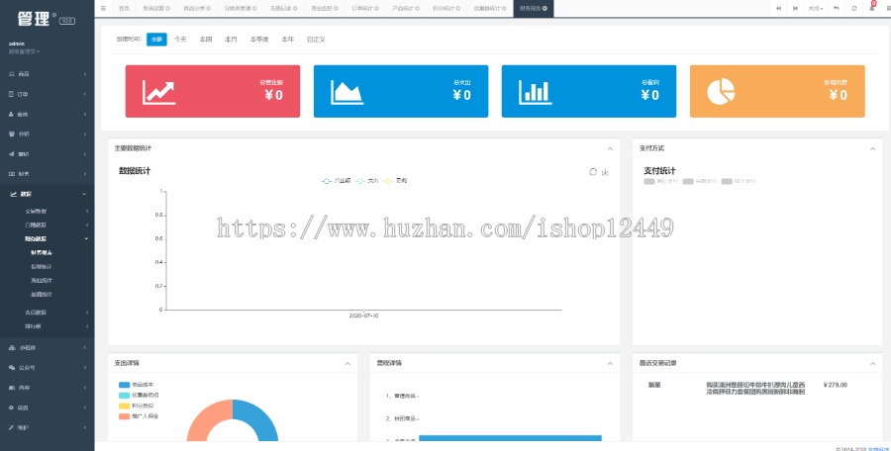Click the refresh icon in top-right toolbar
The height and width of the screenshot is (451, 891).
(854, 8)
